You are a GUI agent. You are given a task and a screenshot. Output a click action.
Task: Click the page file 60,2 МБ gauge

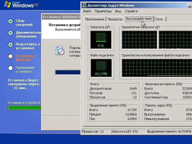[x=101, y=68]
